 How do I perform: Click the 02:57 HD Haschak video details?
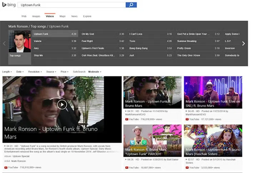[x=211, y=161]
